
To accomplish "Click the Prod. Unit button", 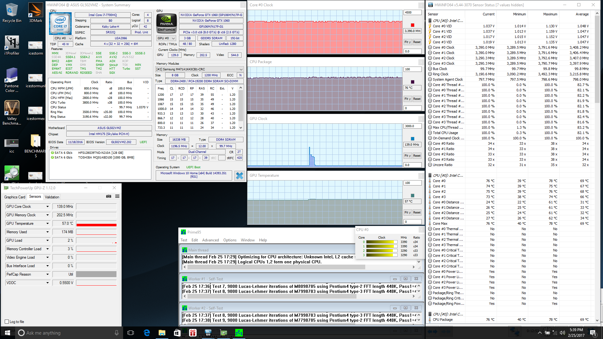I will coord(141,32).
